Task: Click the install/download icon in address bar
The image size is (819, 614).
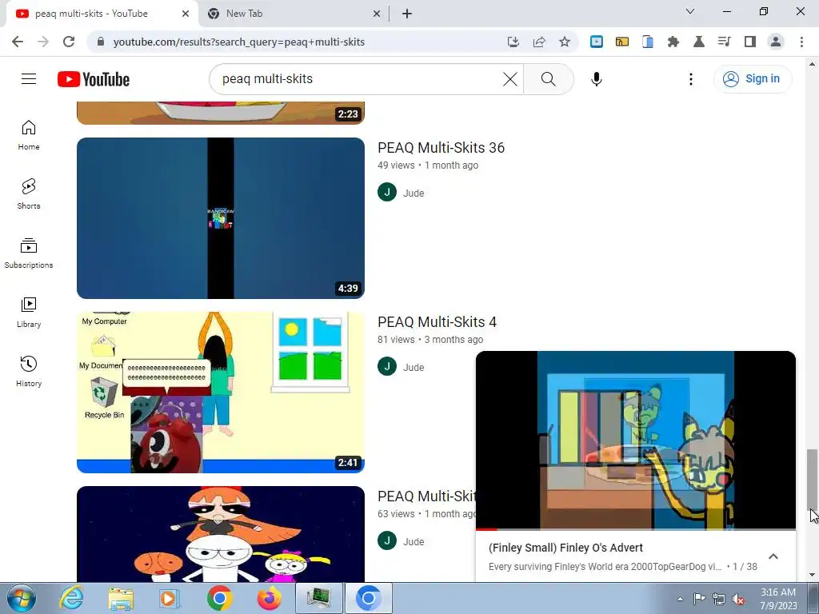Action: pyautogui.click(x=513, y=42)
